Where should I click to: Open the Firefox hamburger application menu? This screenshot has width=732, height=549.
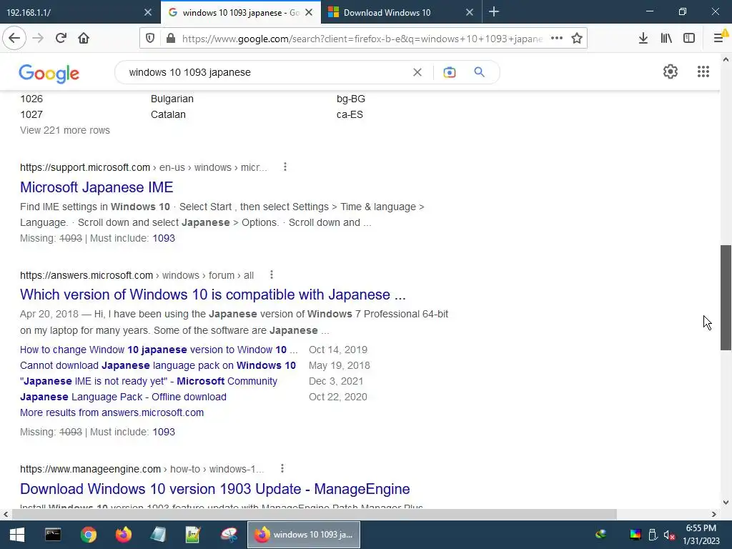coord(718,39)
